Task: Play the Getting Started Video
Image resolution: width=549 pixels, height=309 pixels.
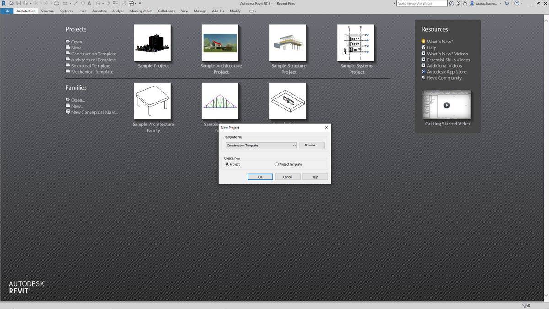Action: [447, 105]
